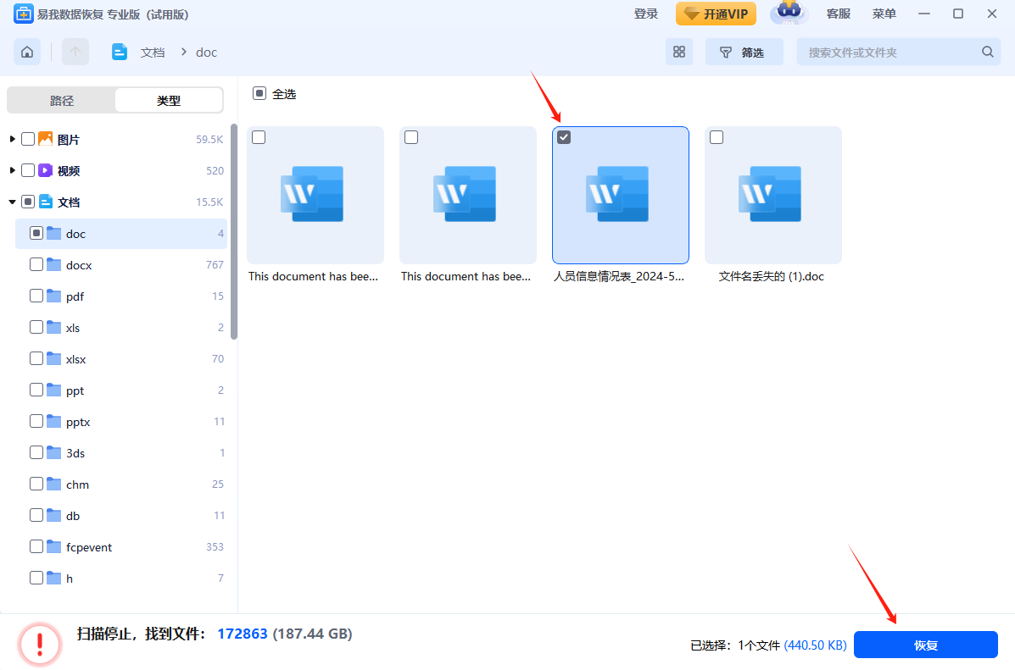Switch to the 路径 tab
The image size is (1015, 670).
click(62, 101)
